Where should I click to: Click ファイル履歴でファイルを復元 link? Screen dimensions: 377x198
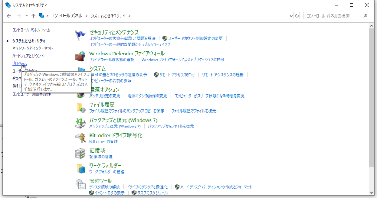[x=194, y=111]
